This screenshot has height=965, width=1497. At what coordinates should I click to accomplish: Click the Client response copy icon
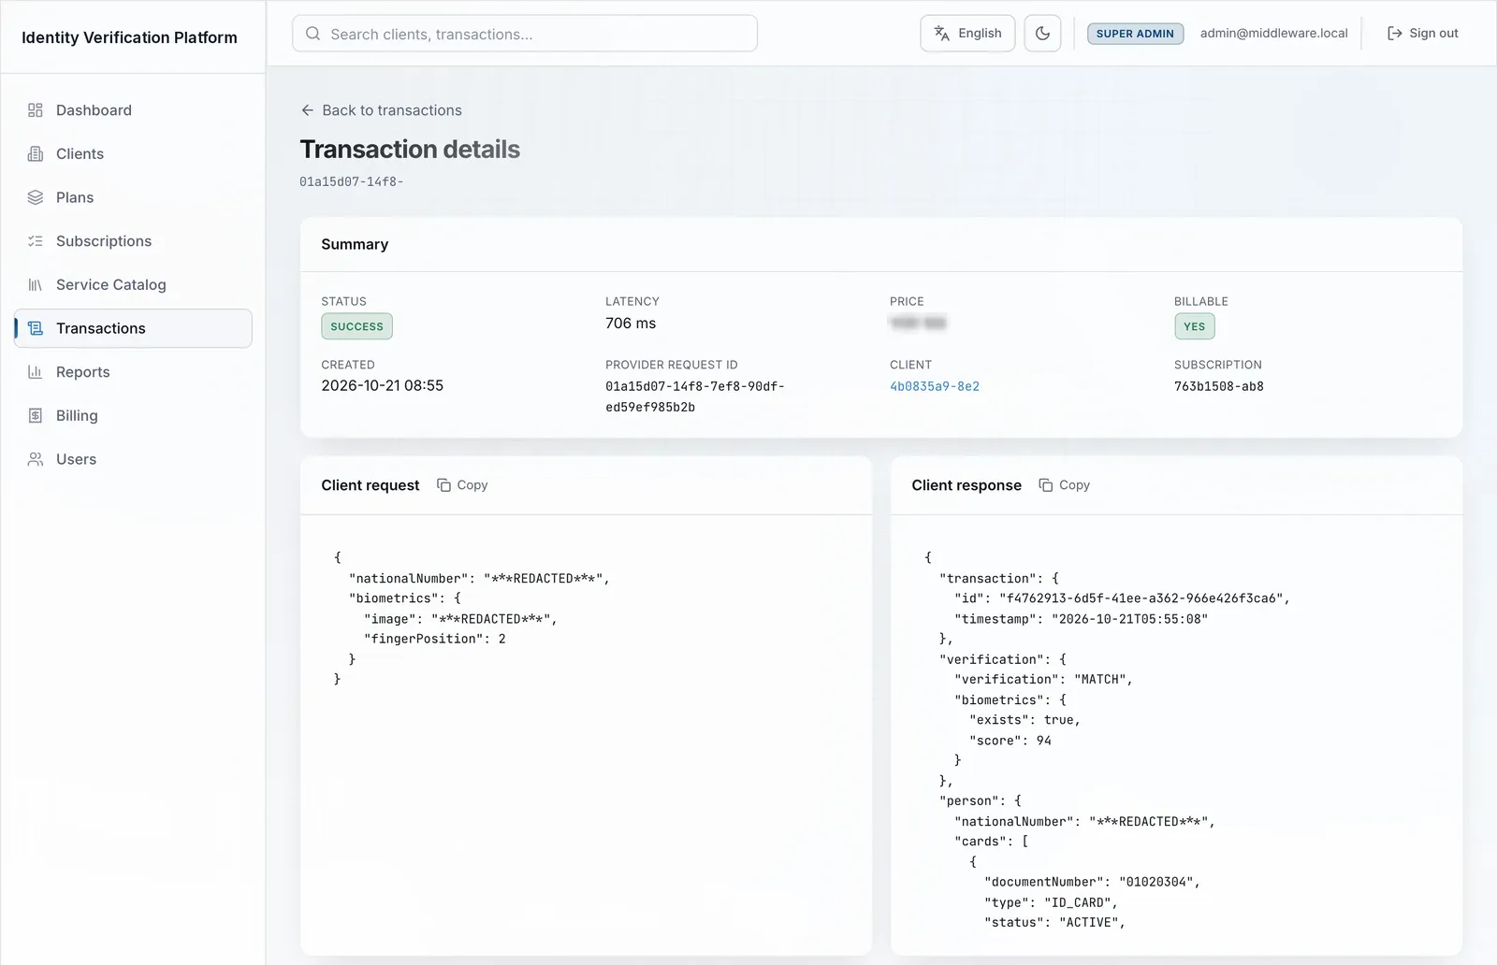tap(1046, 485)
